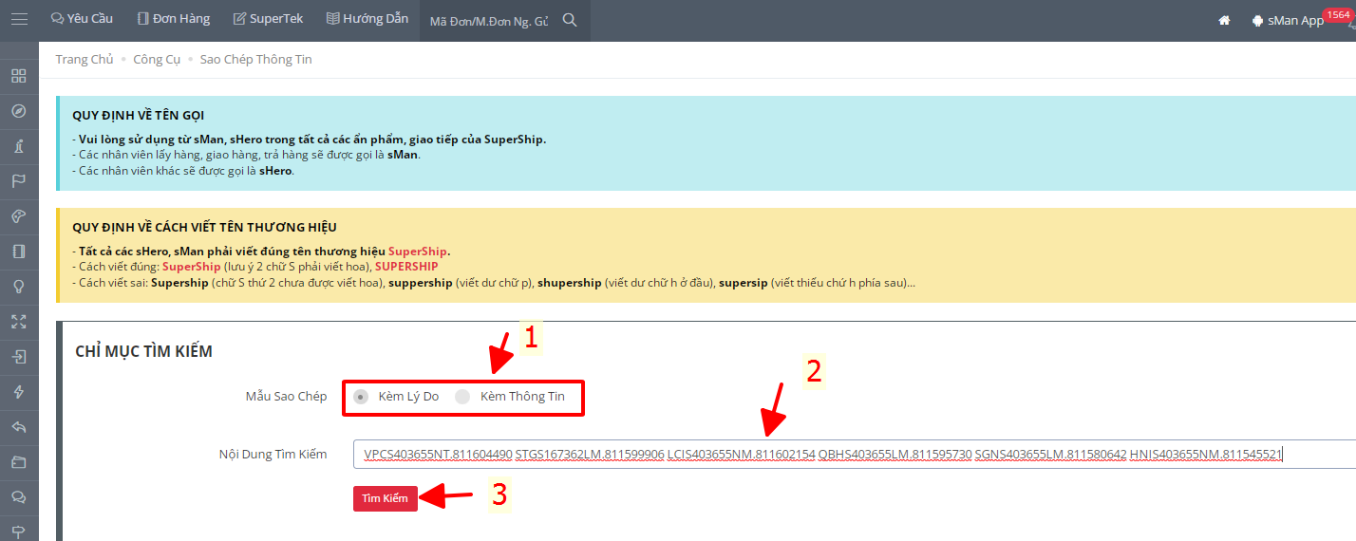Viewport: 1356px width, 541px height.
Task: Open the Đơn Hàng menu
Action: point(173,19)
